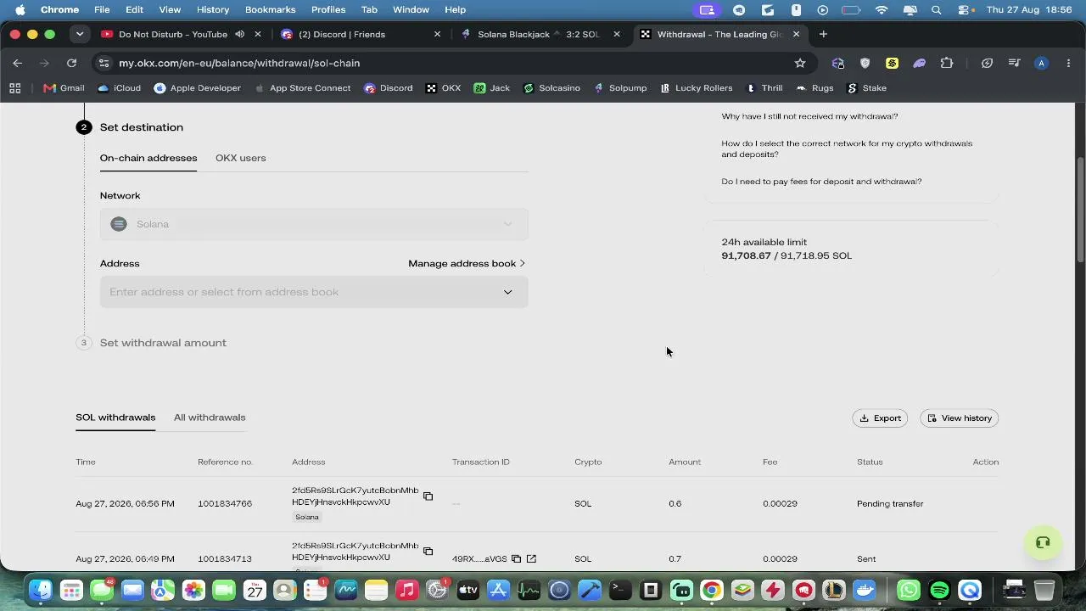Open a new browser tab
This screenshot has width=1086, height=611.
(x=823, y=34)
